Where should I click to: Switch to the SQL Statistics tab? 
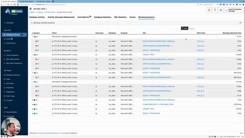120,17
